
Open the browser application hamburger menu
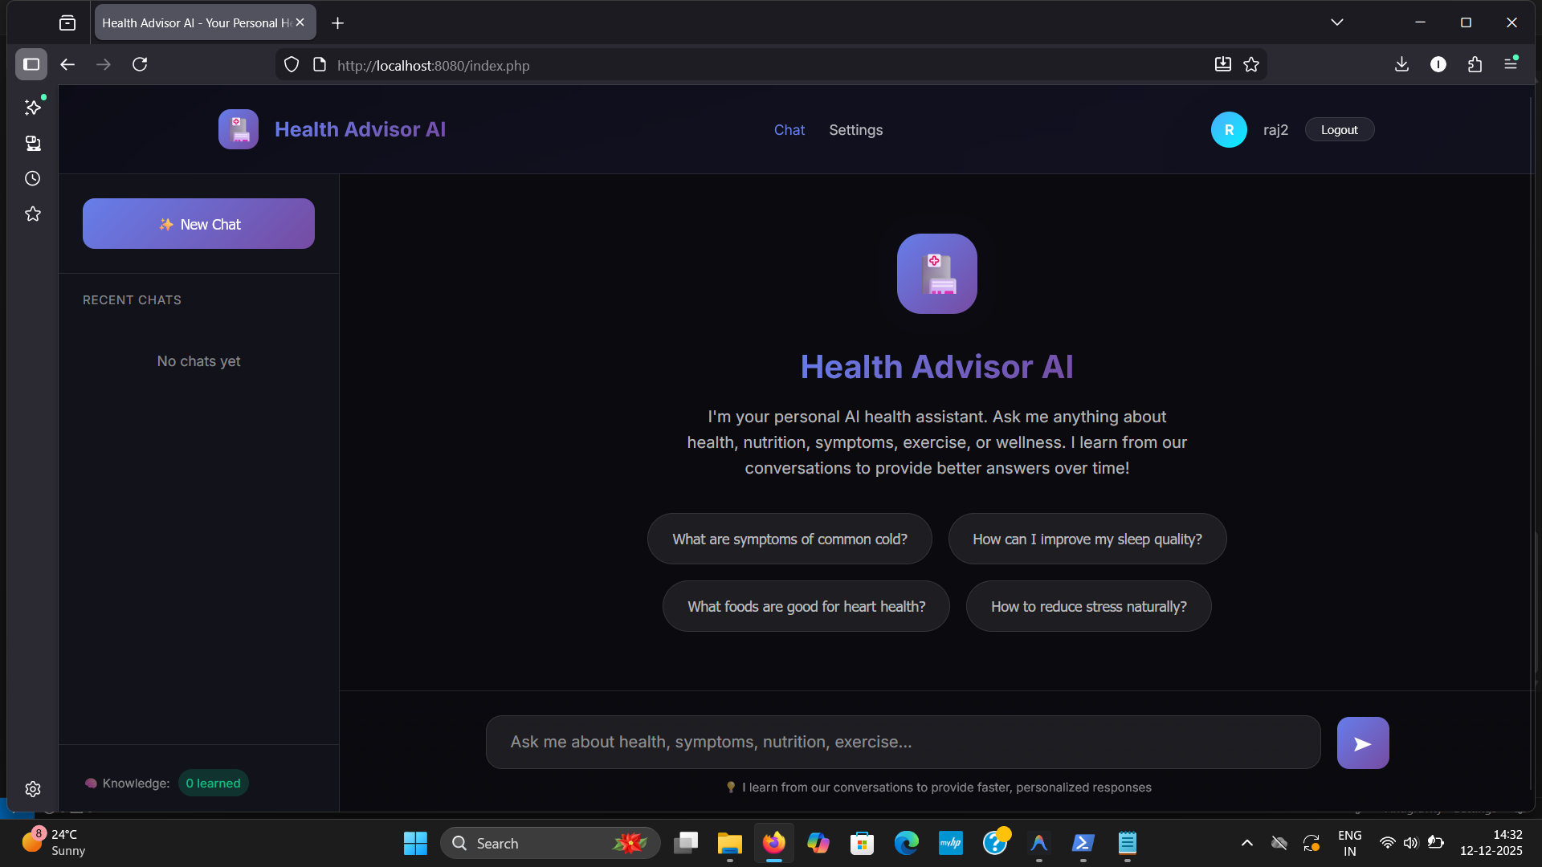point(1511,65)
